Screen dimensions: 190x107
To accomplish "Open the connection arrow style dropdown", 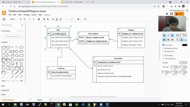I will click(66, 19).
